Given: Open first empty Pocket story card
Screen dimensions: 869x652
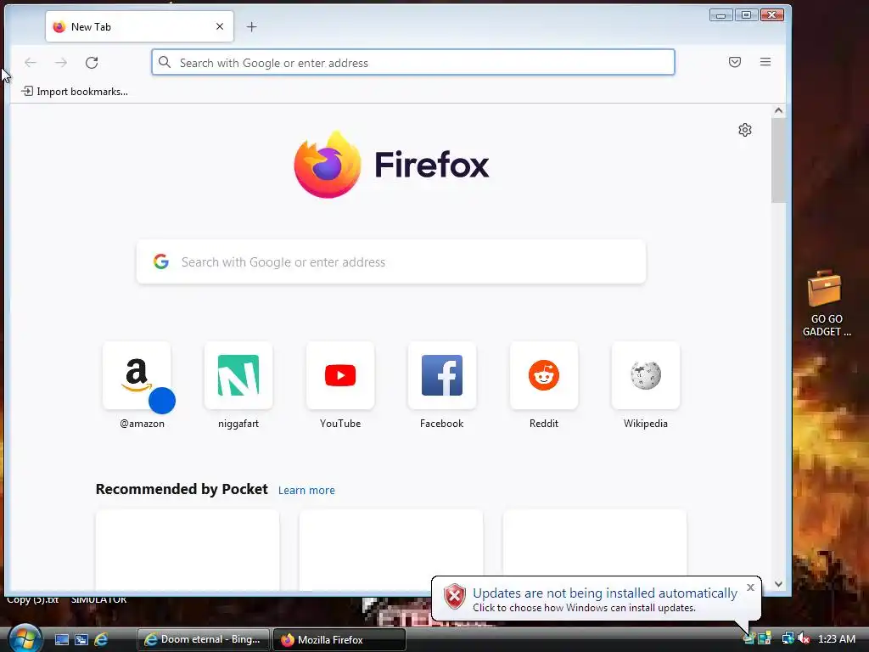Looking at the screenshot, I should [188, 550].
